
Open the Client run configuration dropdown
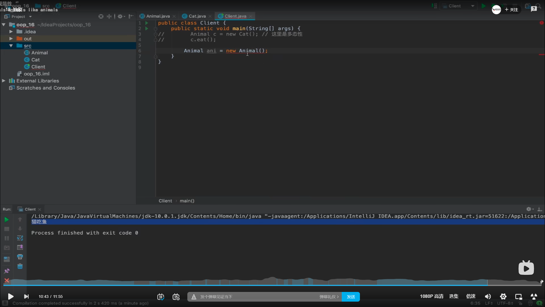[458, 6]
